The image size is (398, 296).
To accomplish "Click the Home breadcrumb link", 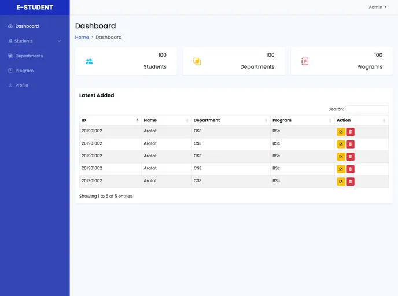I will click(x=82, y=37).
